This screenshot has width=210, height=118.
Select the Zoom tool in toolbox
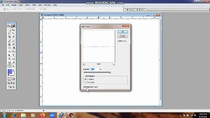[x=13, y=66]
